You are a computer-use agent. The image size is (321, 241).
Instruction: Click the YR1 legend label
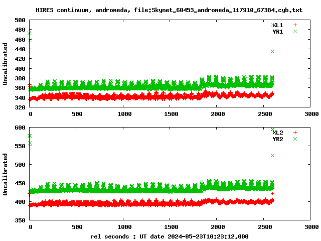[278, 32]
